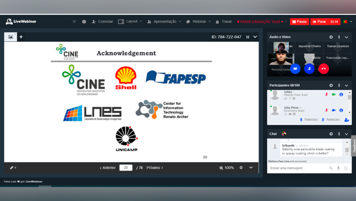
Task: Click the Áudio e Vídeo panel move handle
Action: coord(339,37)
